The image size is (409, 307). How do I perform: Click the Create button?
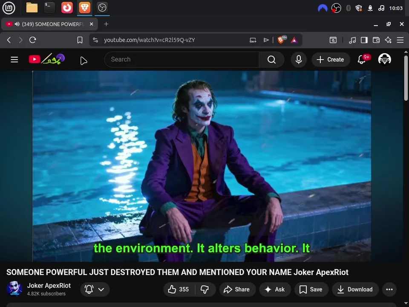click(331, 60)
